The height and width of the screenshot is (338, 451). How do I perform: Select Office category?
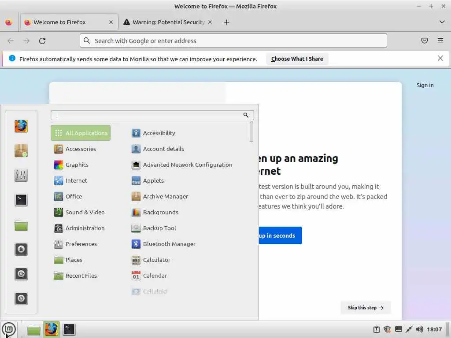point(81,196)
